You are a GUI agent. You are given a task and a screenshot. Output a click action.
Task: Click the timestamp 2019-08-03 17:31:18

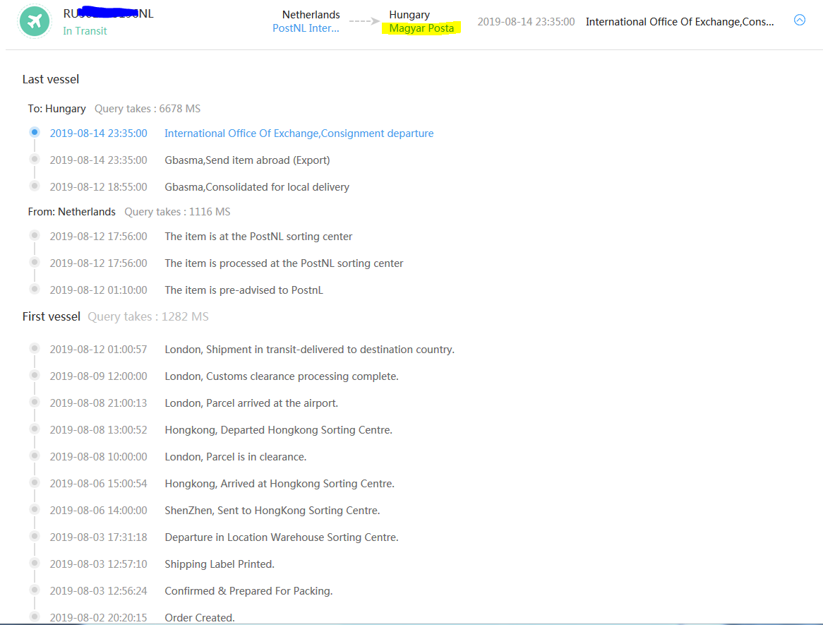tap(98, 537)
